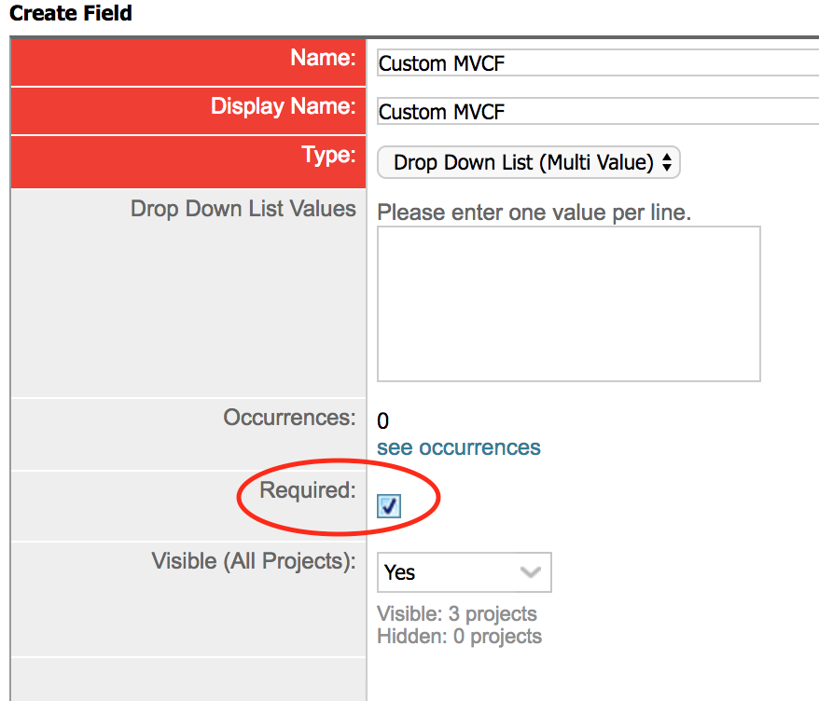Click the Display Name label cell
819x701 pixels.
[x=188, y=111]
